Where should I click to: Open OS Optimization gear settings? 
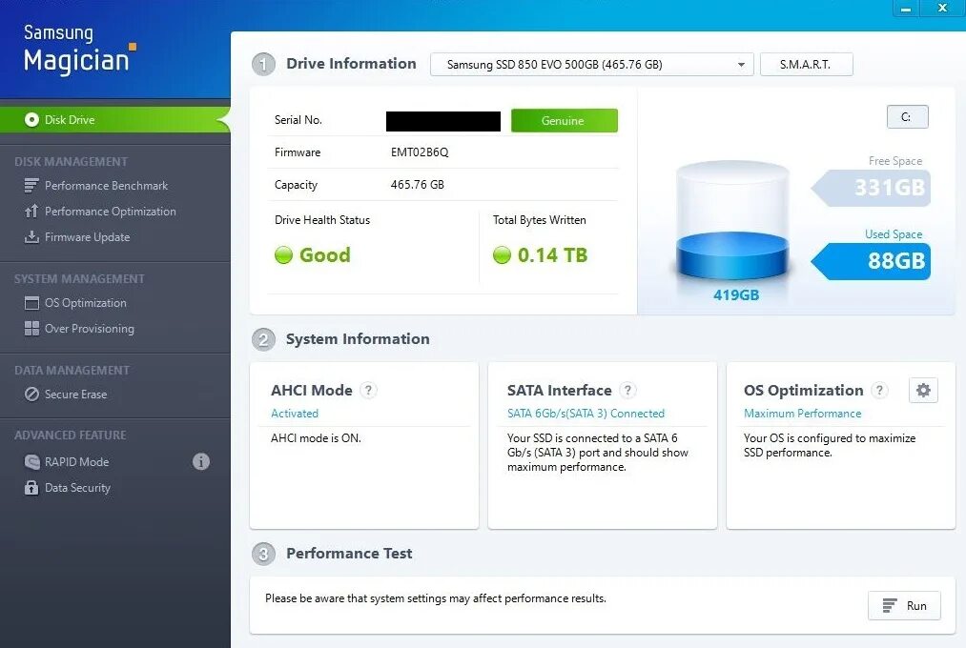pos(923,390)
